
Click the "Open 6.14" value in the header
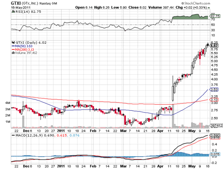(x=84, y=7)
